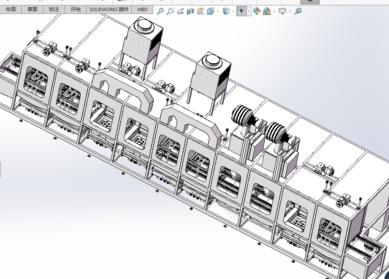Screen dimensions: 389x279
Task: Switch to the MBD tab
Action: point(143,9)
